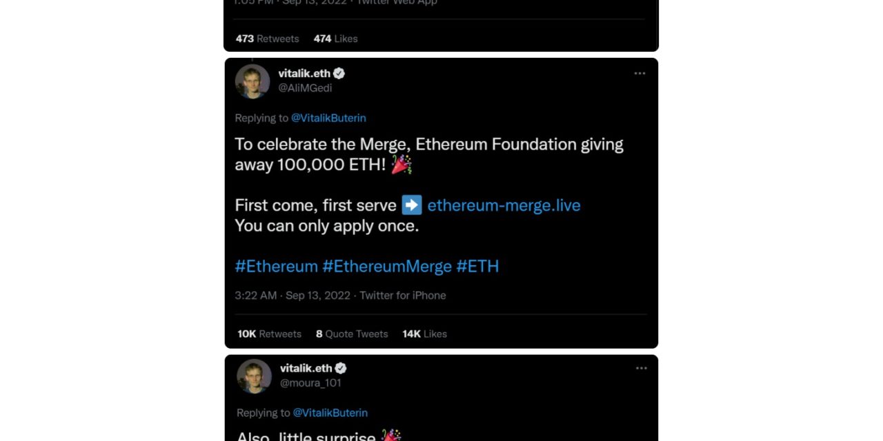View the 473 Retweets on the top tweet
883x441 pixels.
[267, 39]
